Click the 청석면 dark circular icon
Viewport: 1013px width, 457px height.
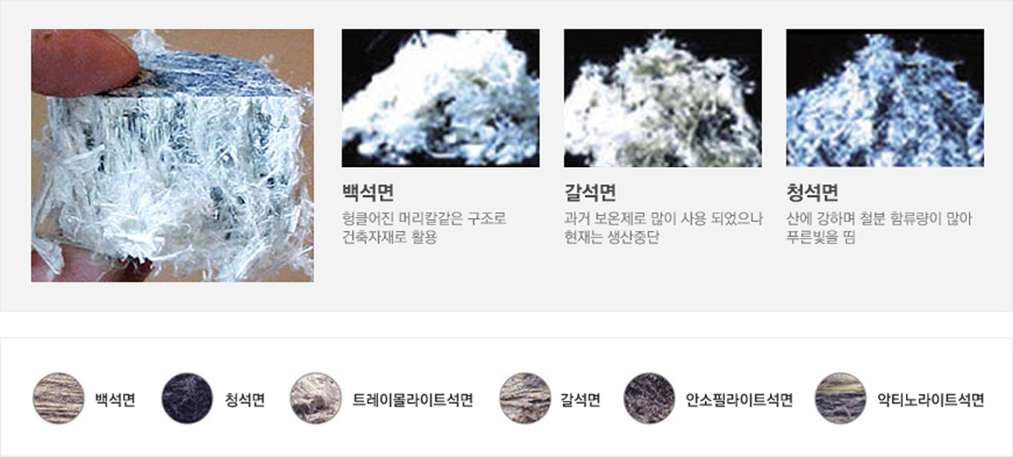[188, 399]
